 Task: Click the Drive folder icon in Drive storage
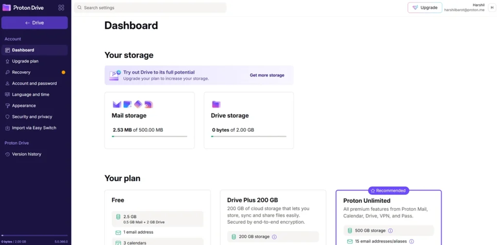click(216, 104)
